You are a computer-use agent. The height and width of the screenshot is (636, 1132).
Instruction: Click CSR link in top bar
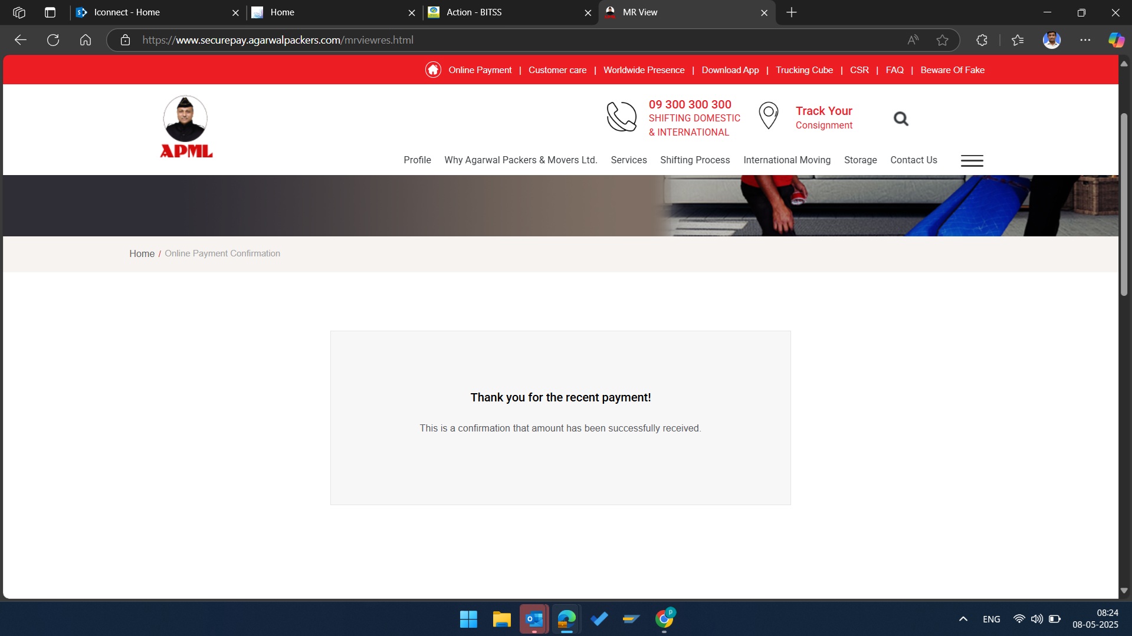click(x=859, y=70)
